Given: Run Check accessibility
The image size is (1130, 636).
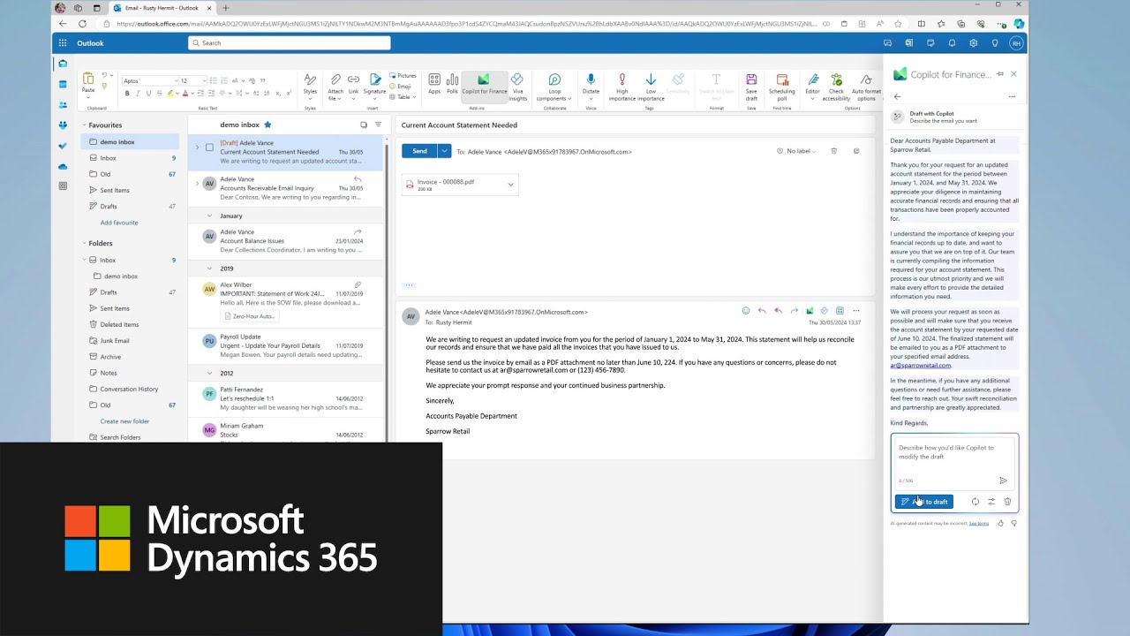Looking at the screenshot, I should (836, 87).
